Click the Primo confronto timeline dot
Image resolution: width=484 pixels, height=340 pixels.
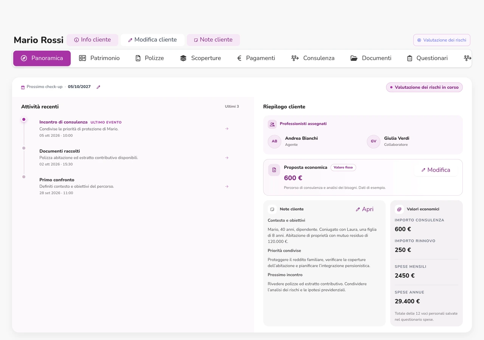pos(24,177)
